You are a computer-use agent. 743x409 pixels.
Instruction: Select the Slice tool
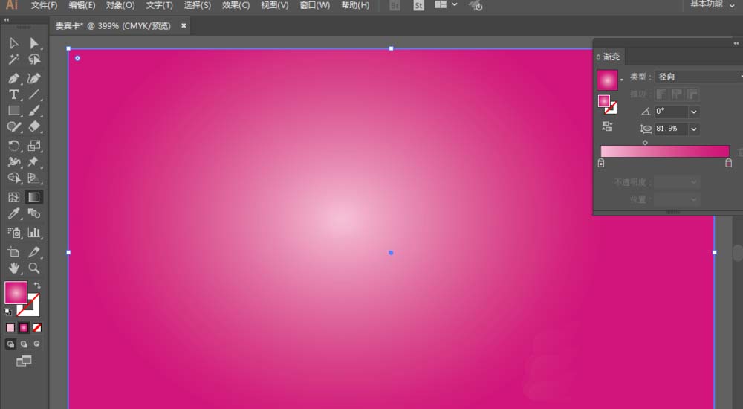click(34, 252)
